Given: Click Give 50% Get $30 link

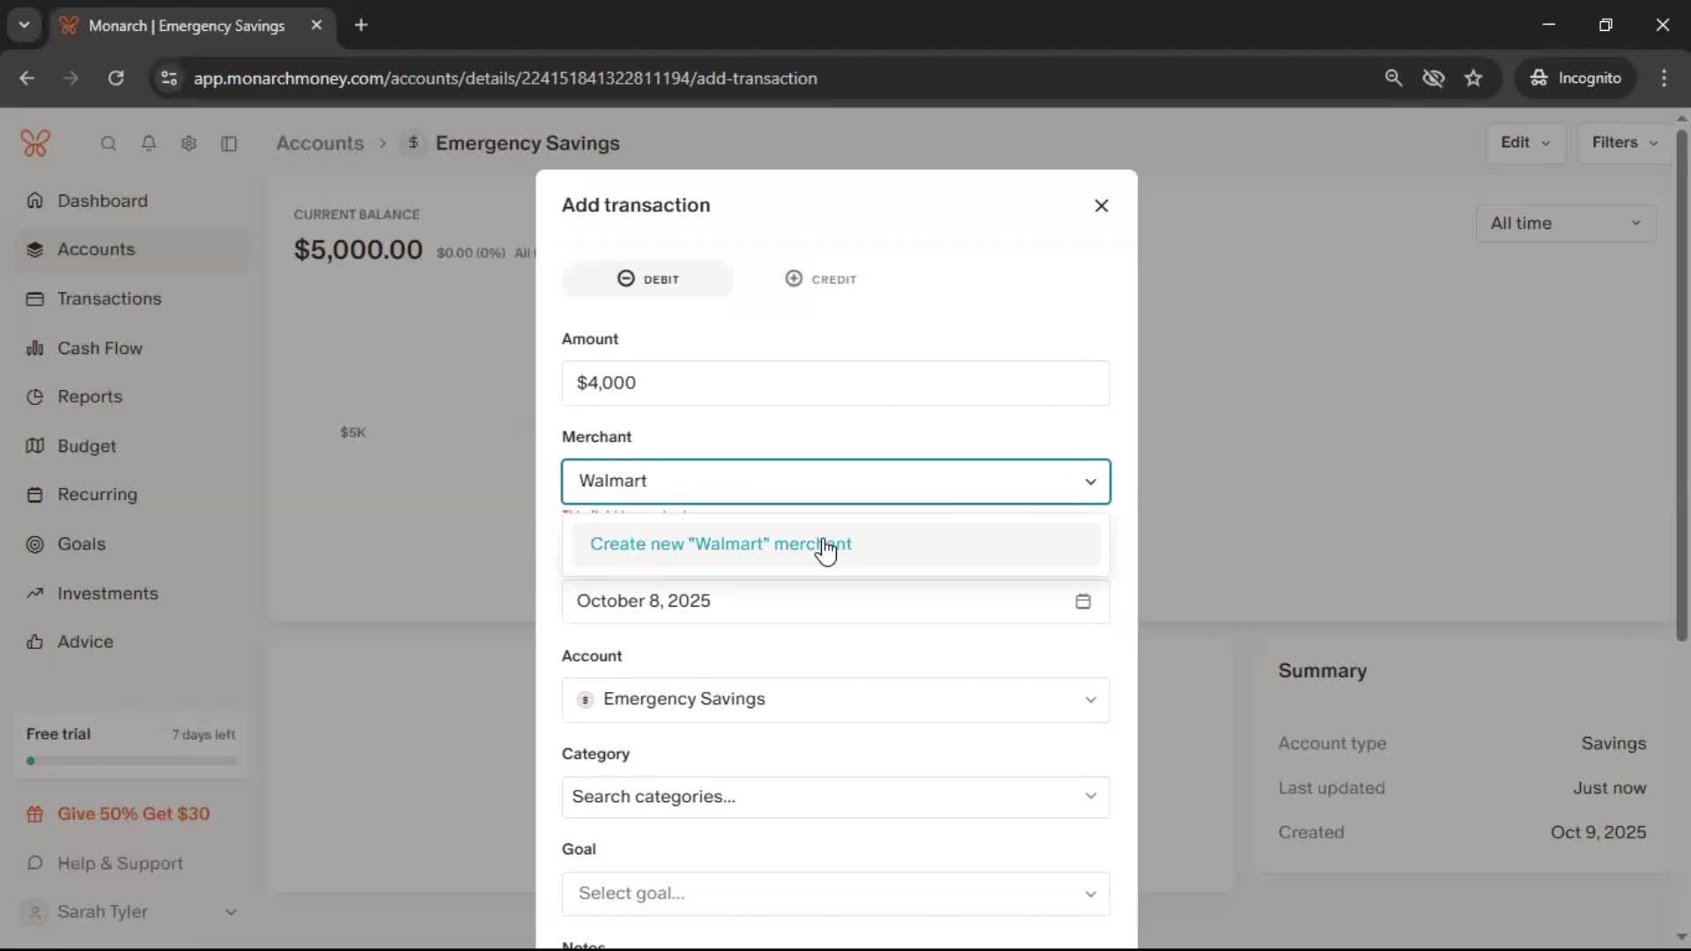Looking at the screenshot, I should [x=133, y=814].
